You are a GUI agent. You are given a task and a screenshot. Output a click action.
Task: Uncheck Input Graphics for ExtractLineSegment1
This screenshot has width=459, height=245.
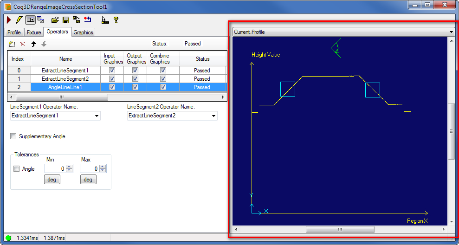coord(112,71)
